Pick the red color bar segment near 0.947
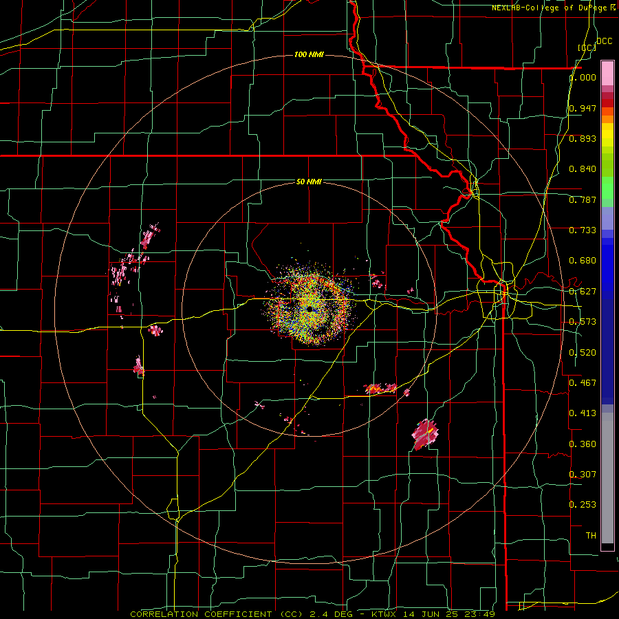 point(607,103)
